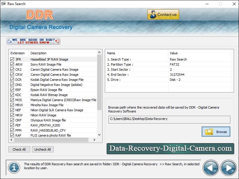Click the extension list scroll-down arrow
This screenshot has width=239, height=179.
(99, 135)
